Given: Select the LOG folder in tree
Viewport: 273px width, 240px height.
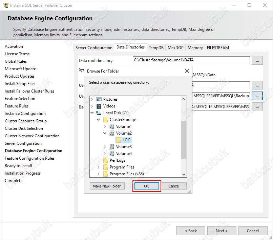Looking at the screenshot, I should pyautogui.click(x=126, y=140).
